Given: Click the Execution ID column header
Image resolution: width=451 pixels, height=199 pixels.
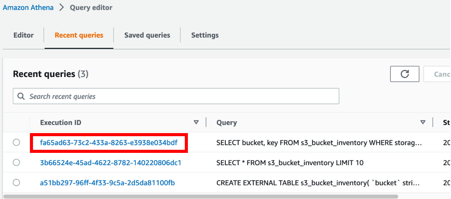Looking at the screenshot, I should coord(61,123).
